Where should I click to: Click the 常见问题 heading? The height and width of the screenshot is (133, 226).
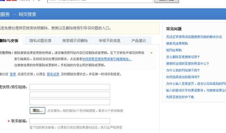pos(174,29)
